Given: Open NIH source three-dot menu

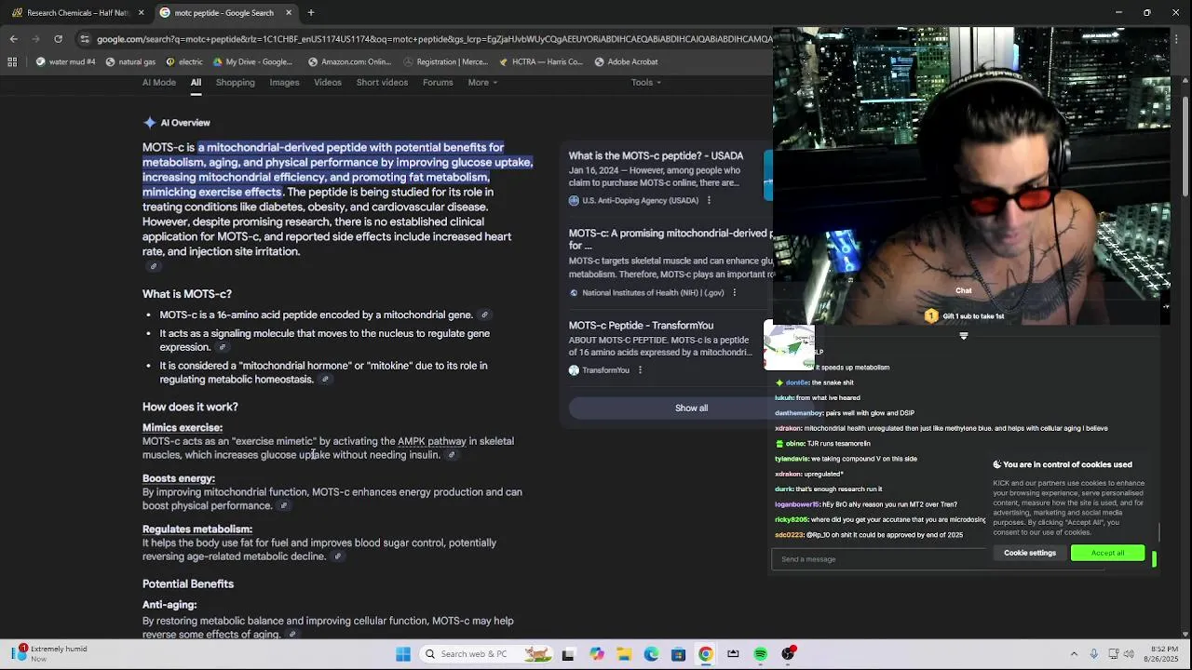Looking at the screenshot, I should click(734, 293).
